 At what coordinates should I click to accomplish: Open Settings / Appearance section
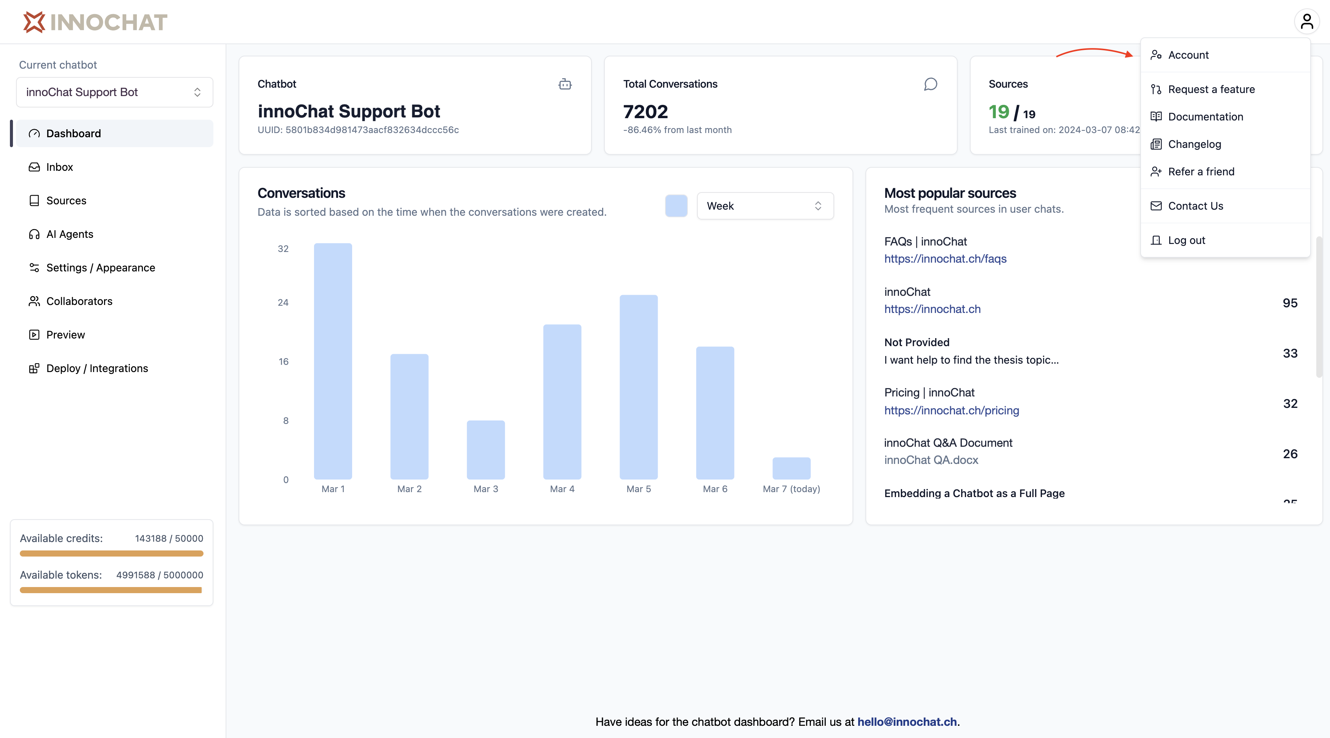click(x=100, y=268)
